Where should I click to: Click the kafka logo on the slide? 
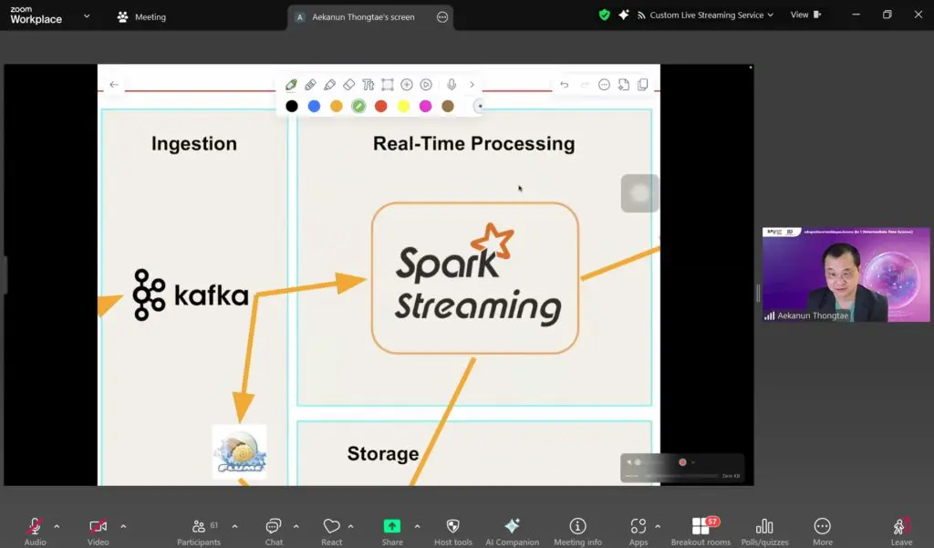191,295
